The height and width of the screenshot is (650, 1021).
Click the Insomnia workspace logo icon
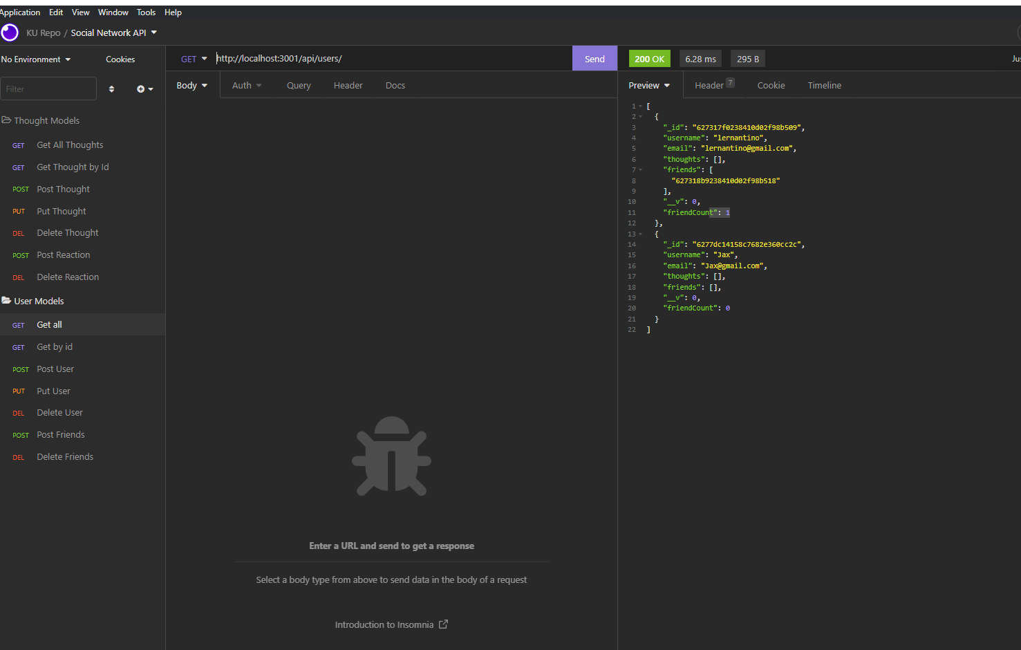[10, 32]
